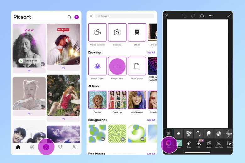Open the Erase tool
This screenshot has height=163, width=245.
pyautogui.click(x=189, y=144)
